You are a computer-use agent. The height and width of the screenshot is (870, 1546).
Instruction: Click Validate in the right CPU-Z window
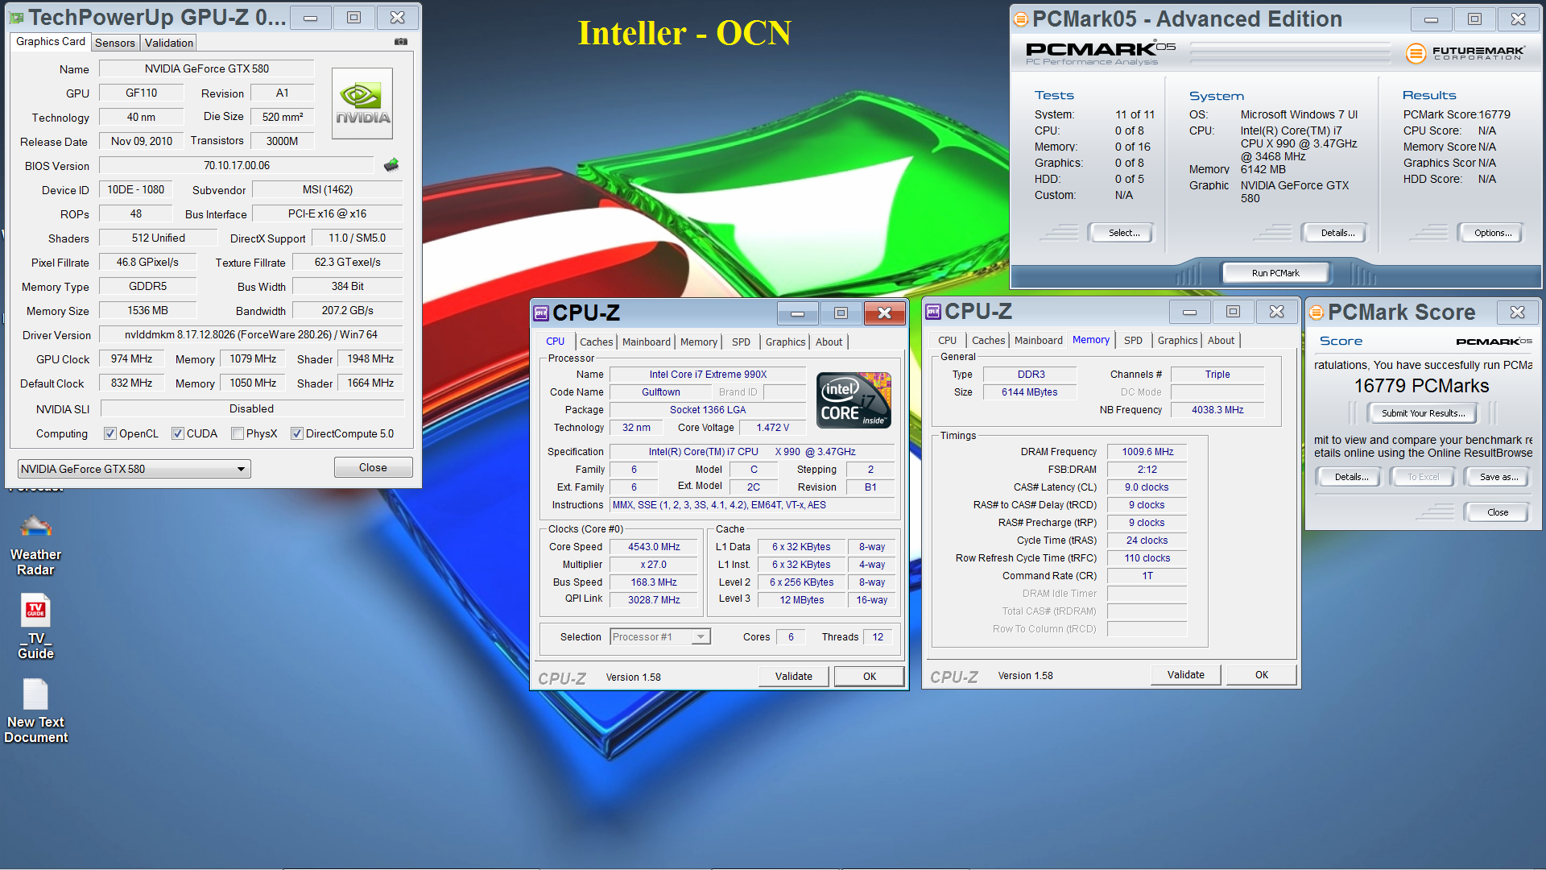1186,675
